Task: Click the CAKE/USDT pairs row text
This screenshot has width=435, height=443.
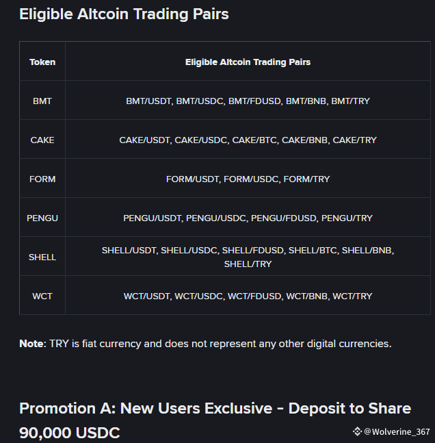Action: pos(248,140)
